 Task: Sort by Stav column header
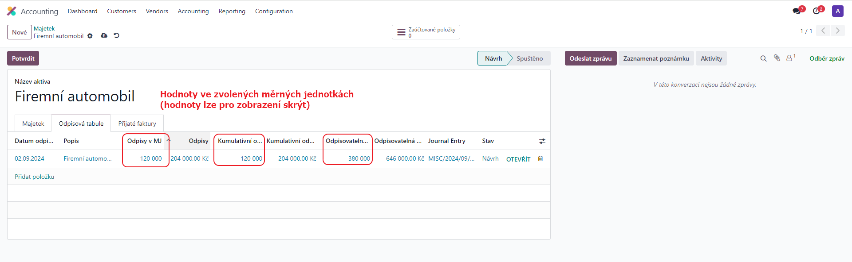click(488, 141)
